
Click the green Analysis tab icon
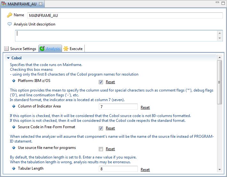(x=42, y=49)
